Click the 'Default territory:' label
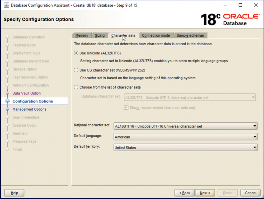The width and height of the screenshot is (264, 199). pyautogui.click(x=87, y=146)
